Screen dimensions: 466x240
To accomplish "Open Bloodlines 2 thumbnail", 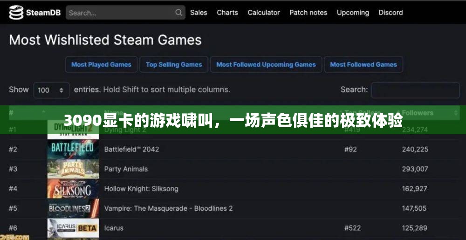I will (x=73, y=208).
